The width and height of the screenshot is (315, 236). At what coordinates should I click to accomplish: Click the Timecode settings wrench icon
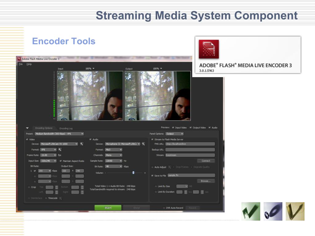pyautogui.click(x=60, y=198)
